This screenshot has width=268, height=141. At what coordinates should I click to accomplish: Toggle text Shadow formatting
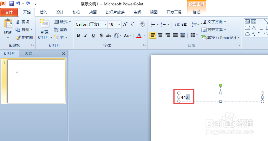pyautogui.click(x=101, y=35)
